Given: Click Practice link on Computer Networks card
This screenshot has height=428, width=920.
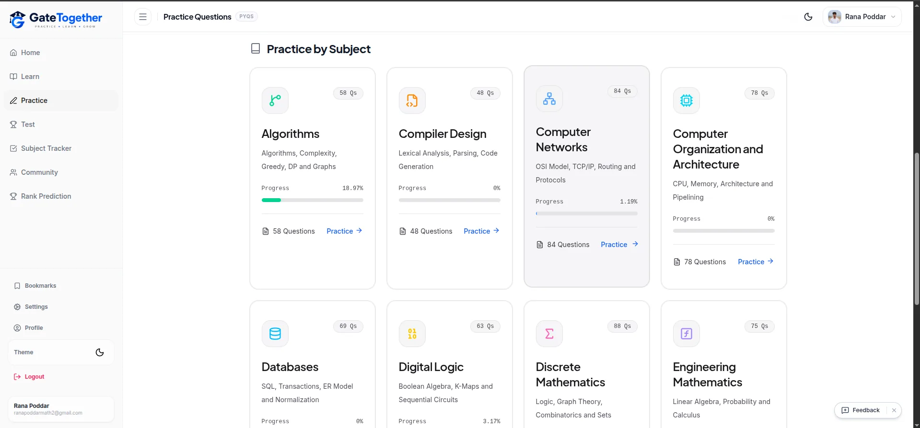Looking at the screenshot, I should pos(619,245).
